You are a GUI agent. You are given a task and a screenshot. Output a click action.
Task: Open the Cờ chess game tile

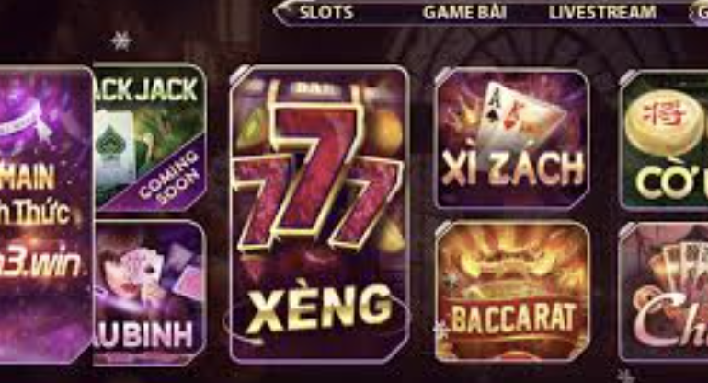pyautogui.click(x=664, y=140)
